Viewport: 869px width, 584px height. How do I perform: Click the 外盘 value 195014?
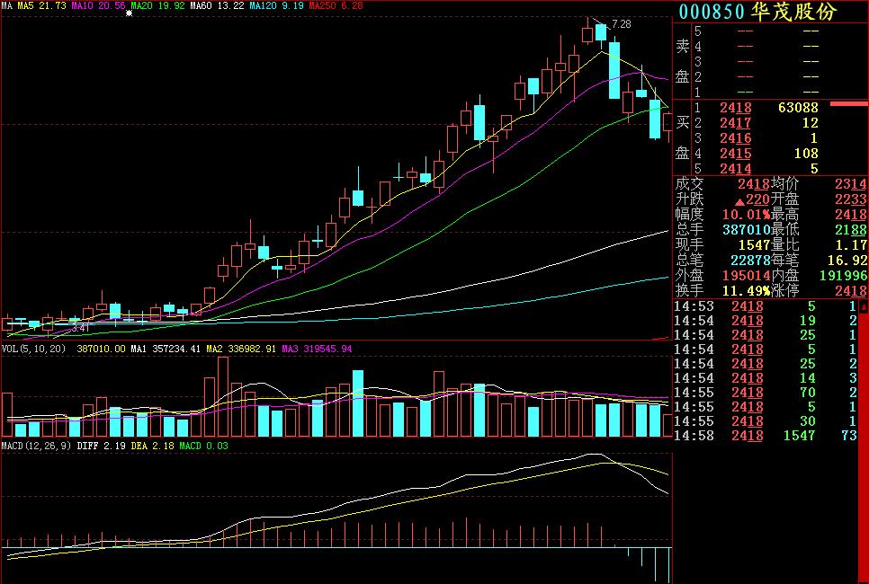pyautogui.click(x=746, y=275)
